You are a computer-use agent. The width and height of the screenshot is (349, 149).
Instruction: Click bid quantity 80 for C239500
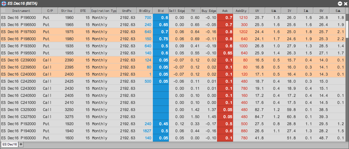tap(145, 68)
